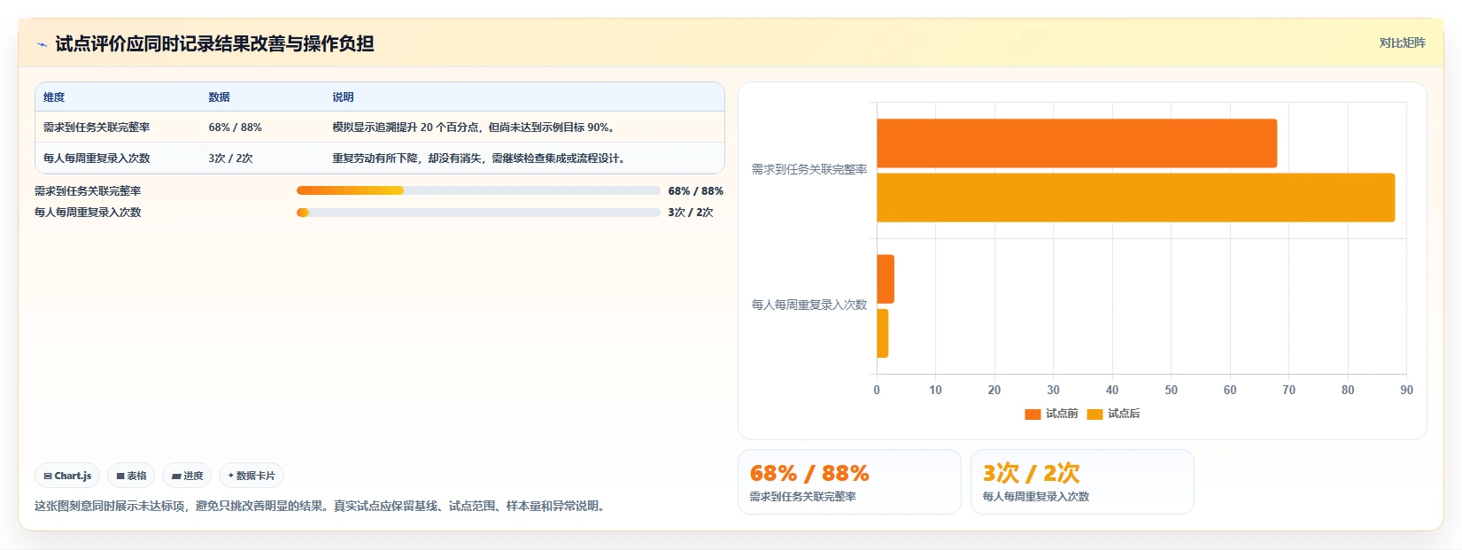Select the 维度 table column header
This screenshot has height=550, width=1462.
tap(54, 97)
